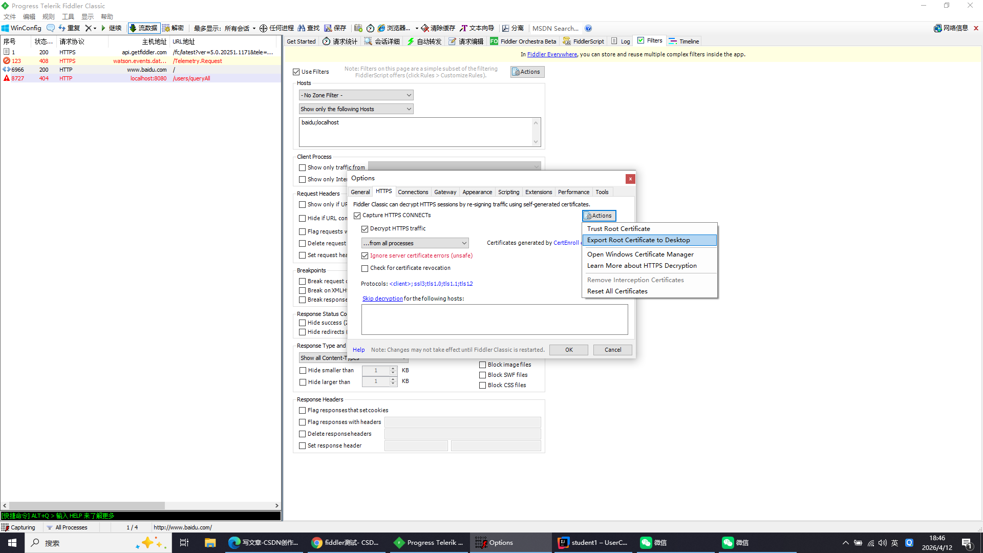Click the OK button in Options

click(x=569, y=350)
